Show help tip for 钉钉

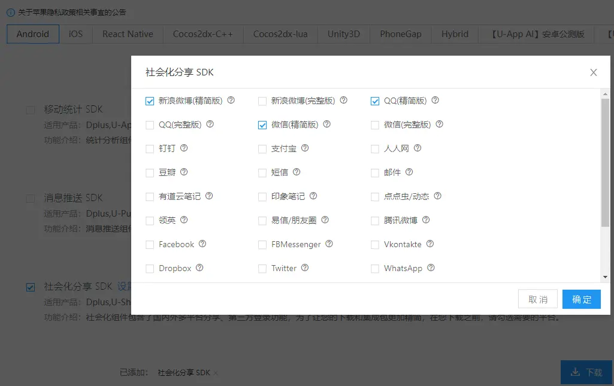click(x=184, y=148)
